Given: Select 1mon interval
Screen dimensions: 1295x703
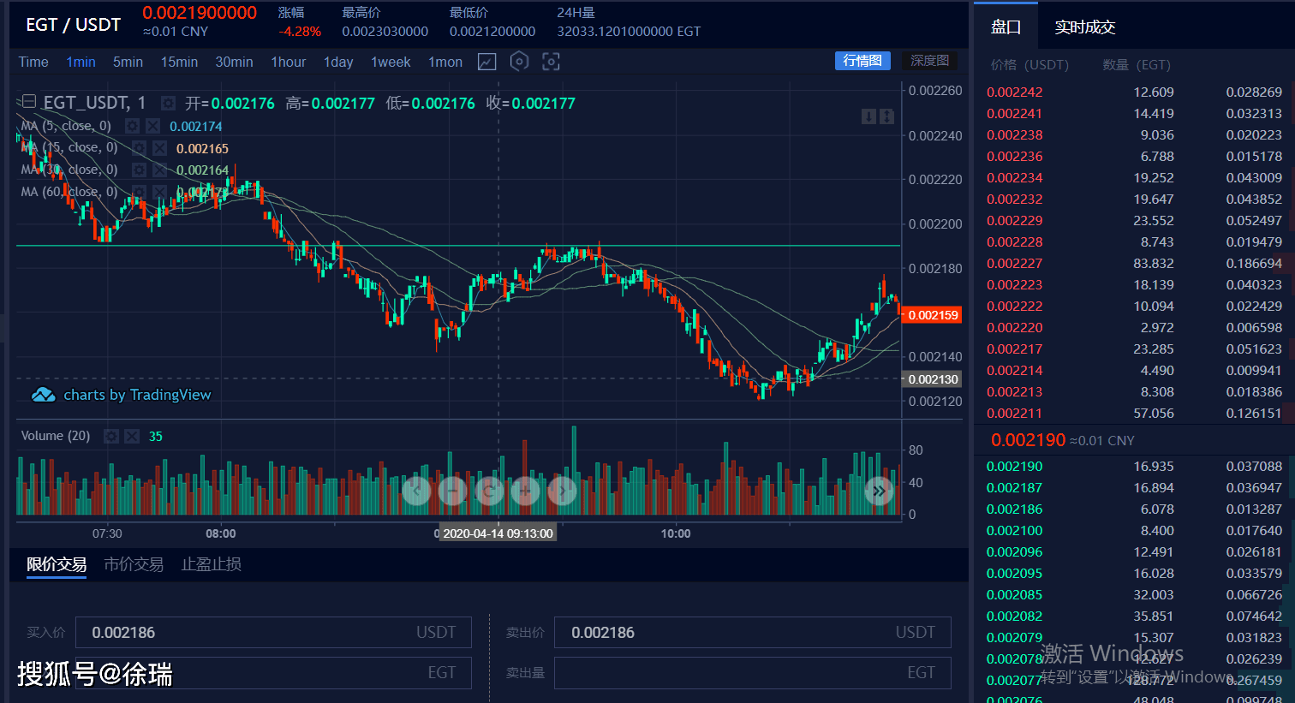Looking at the screenshot, I should (x=445, y=62).
